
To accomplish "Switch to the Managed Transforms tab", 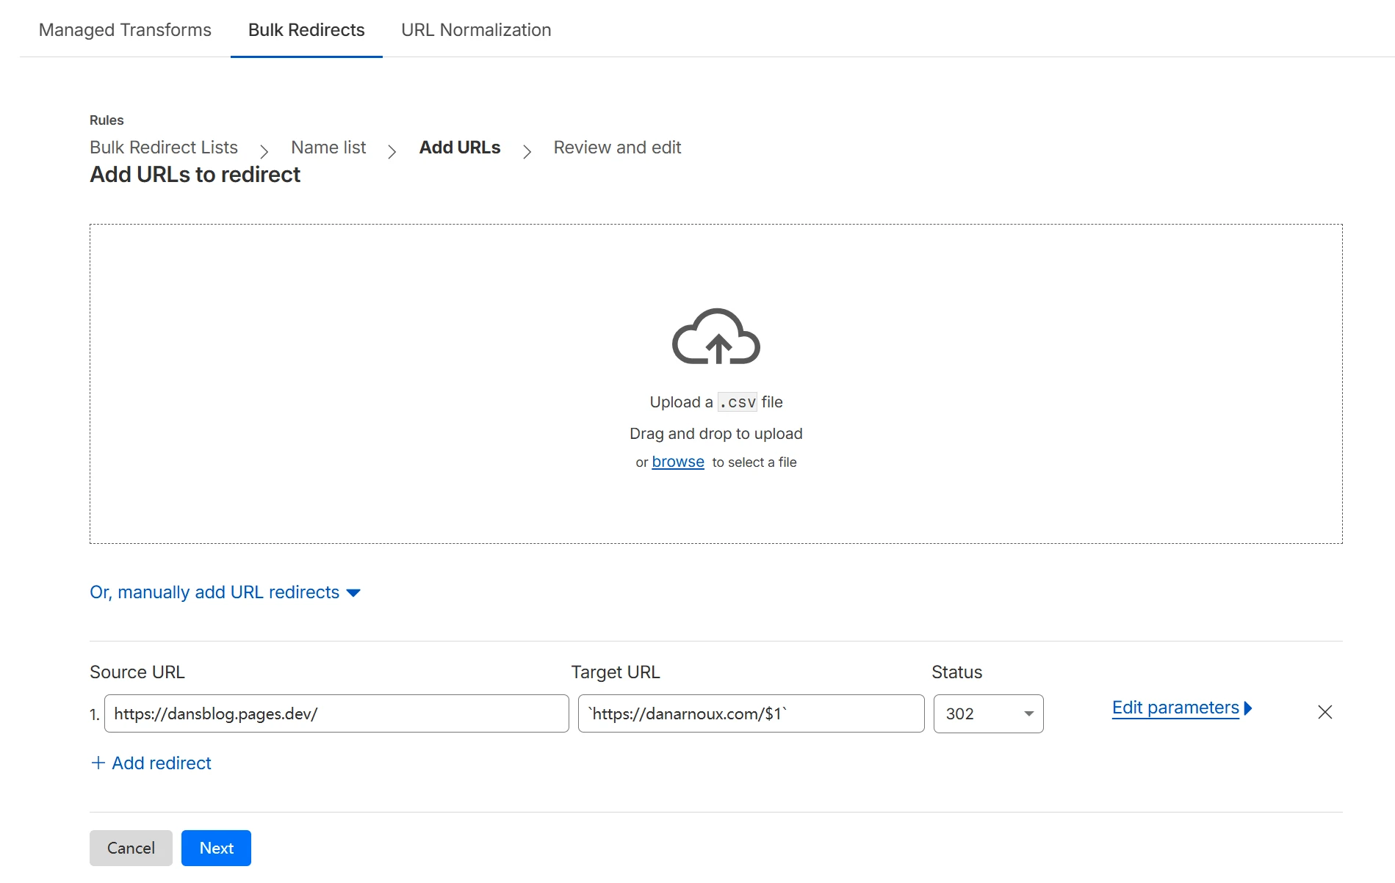I will (125, 30).
